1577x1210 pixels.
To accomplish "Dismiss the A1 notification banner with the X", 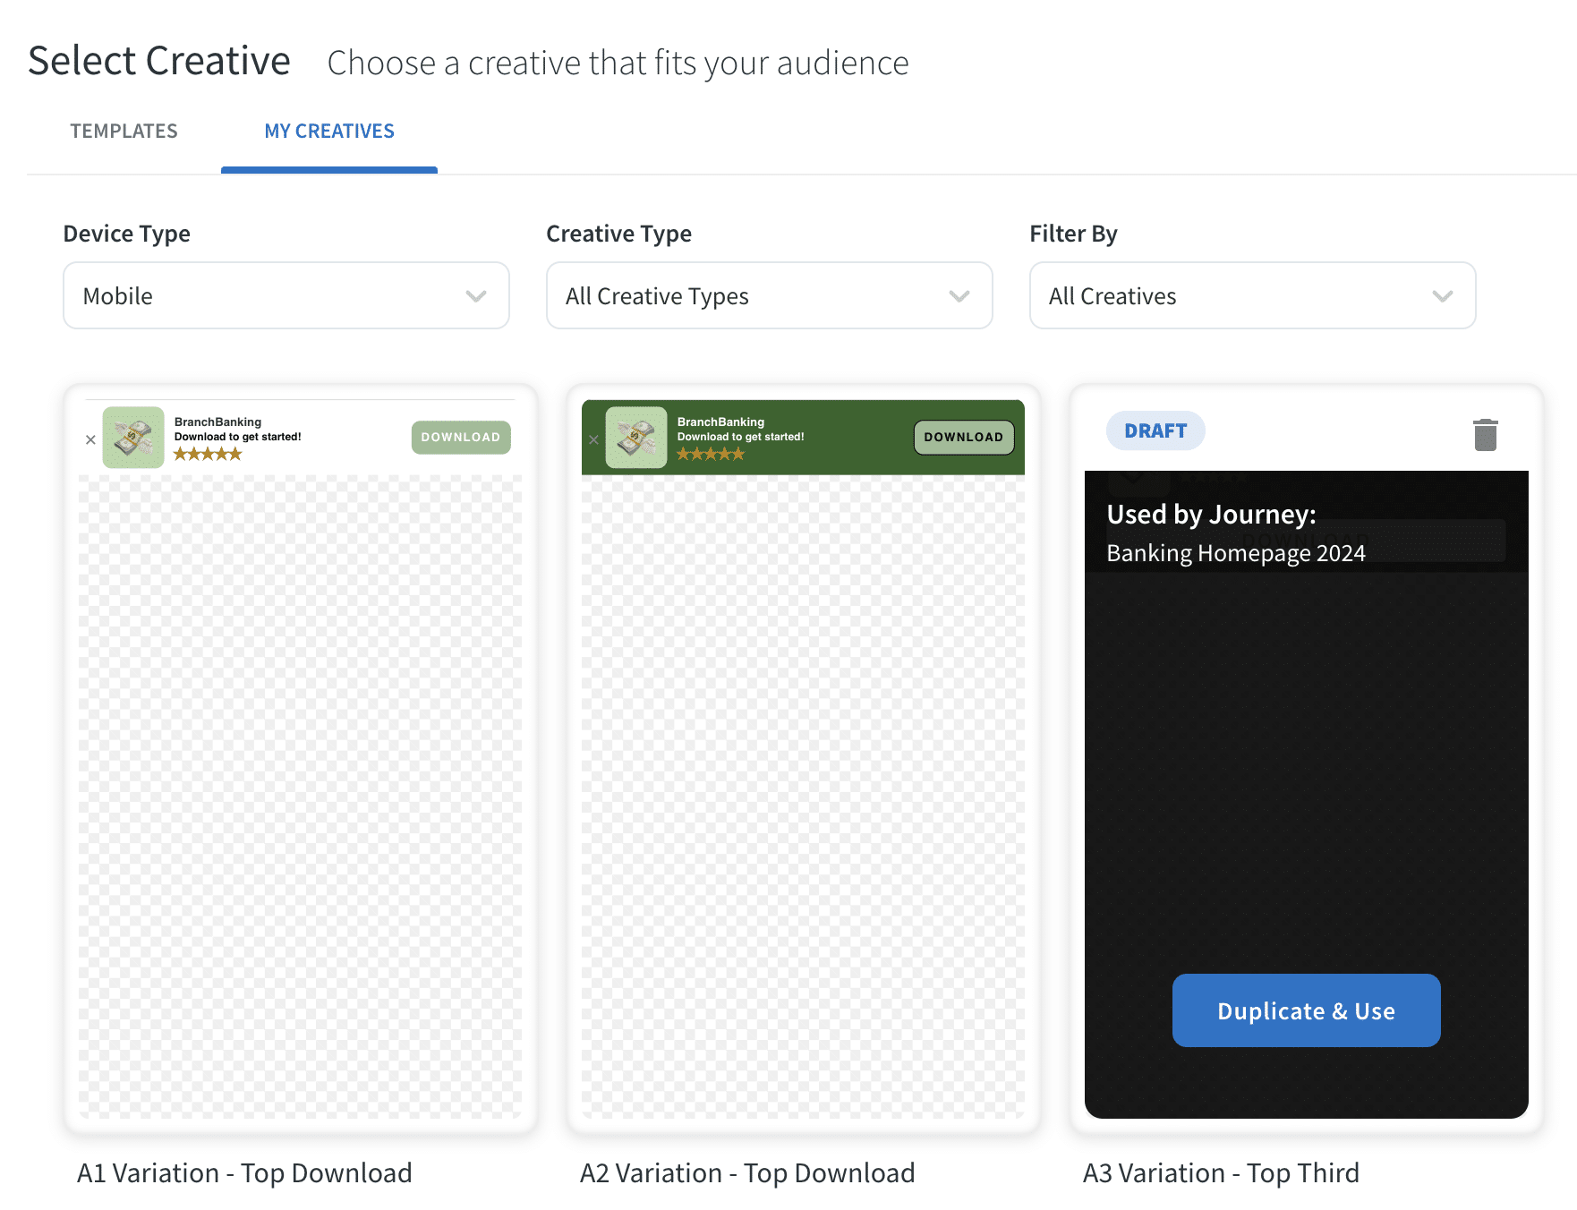I will (x=90, y=439).
